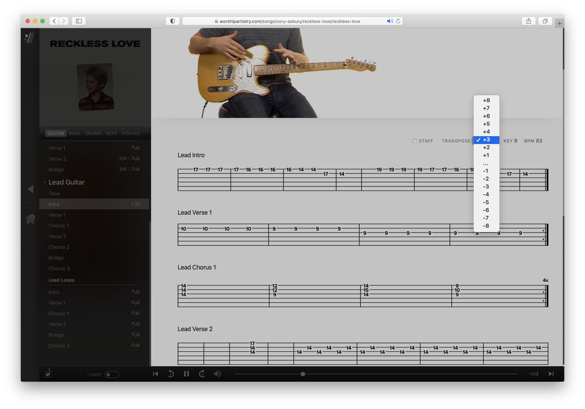Click the skip forward seconds icon
This screenshot has width=585, height=409.
[x=202, y=374]
